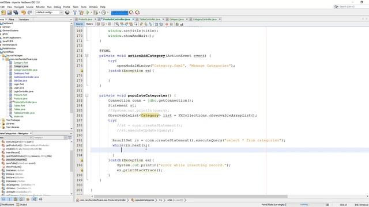
Task: Open the Edit menu
Action: pos(2,7)
